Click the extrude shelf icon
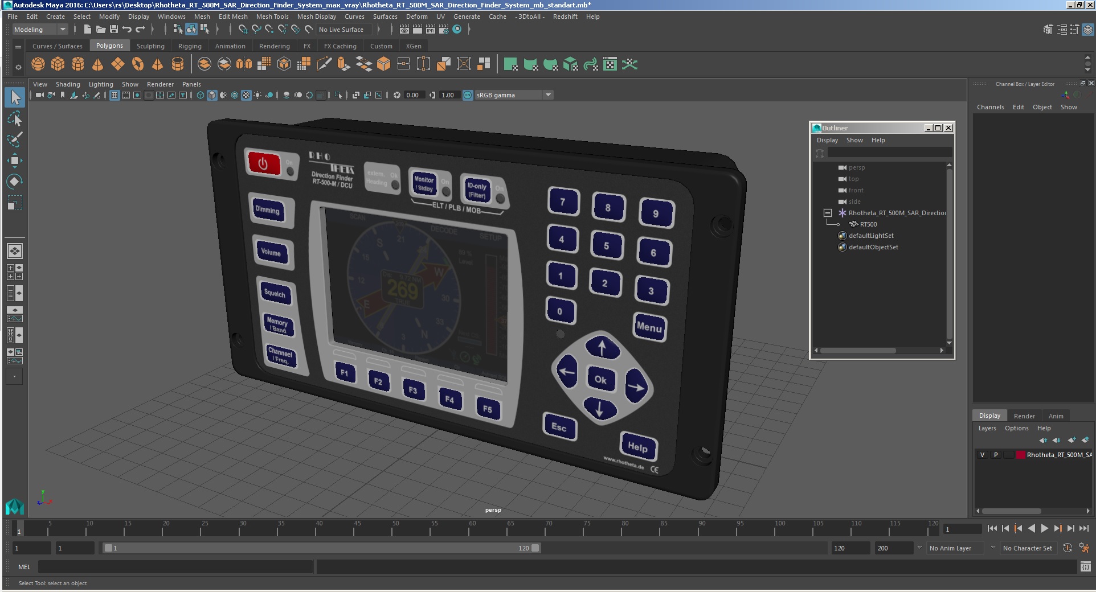 click(x=344, y=64)
